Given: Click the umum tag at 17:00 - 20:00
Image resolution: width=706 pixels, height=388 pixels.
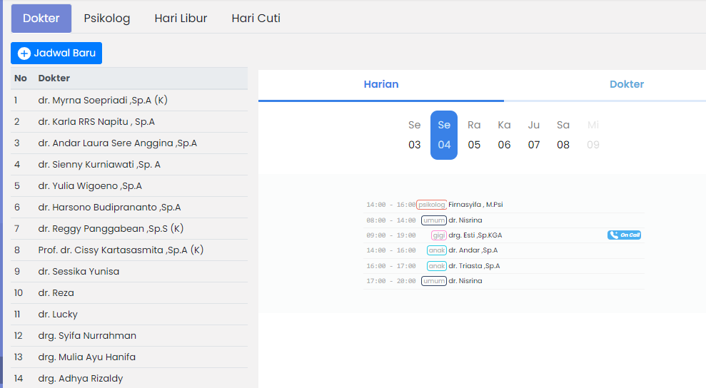Looking at the screenshot, I should 434,281.
